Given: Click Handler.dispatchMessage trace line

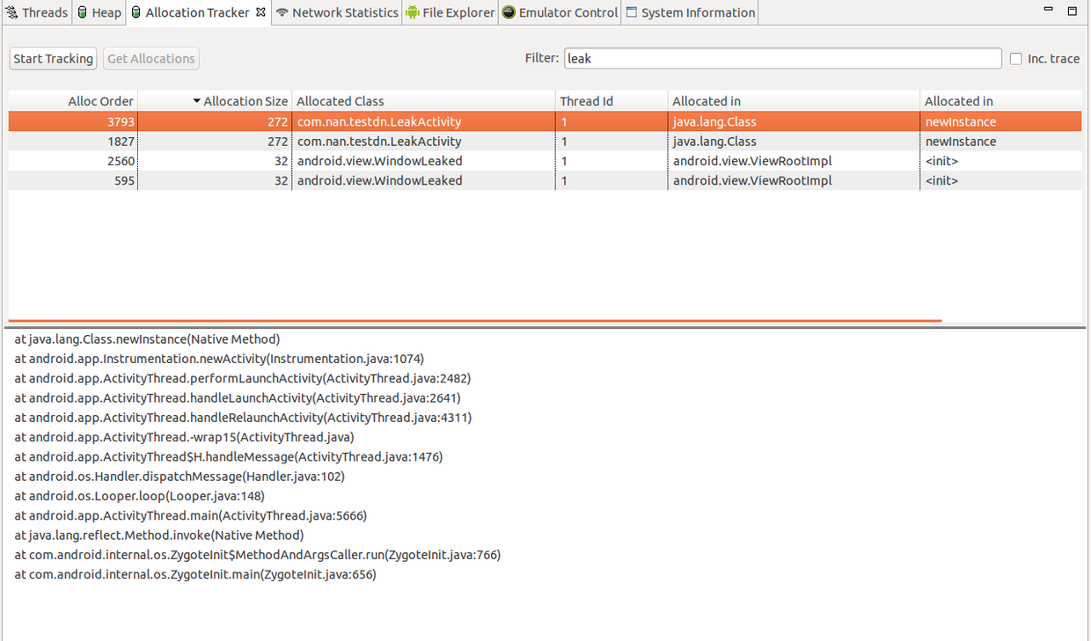Looking at the screenshot, I should coord(179,477).
